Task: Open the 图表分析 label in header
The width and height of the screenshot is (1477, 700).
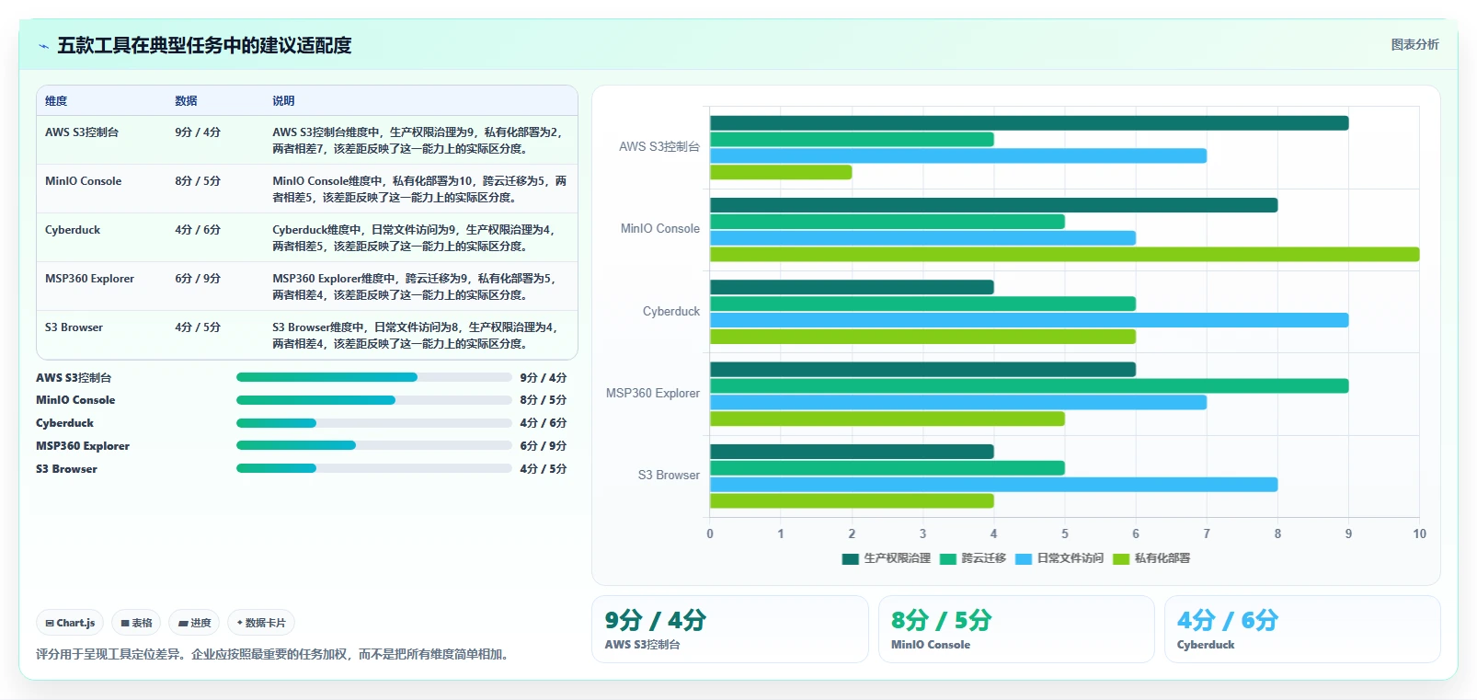Action: coord(1414,44)
